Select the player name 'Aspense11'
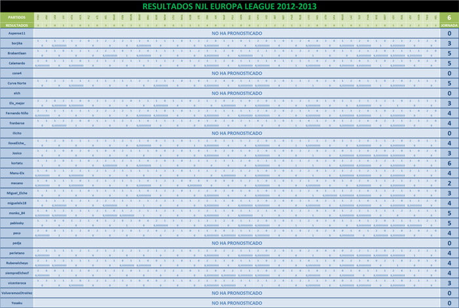The height and width of the screenshot is (308, 459). (x=17, y=33)
